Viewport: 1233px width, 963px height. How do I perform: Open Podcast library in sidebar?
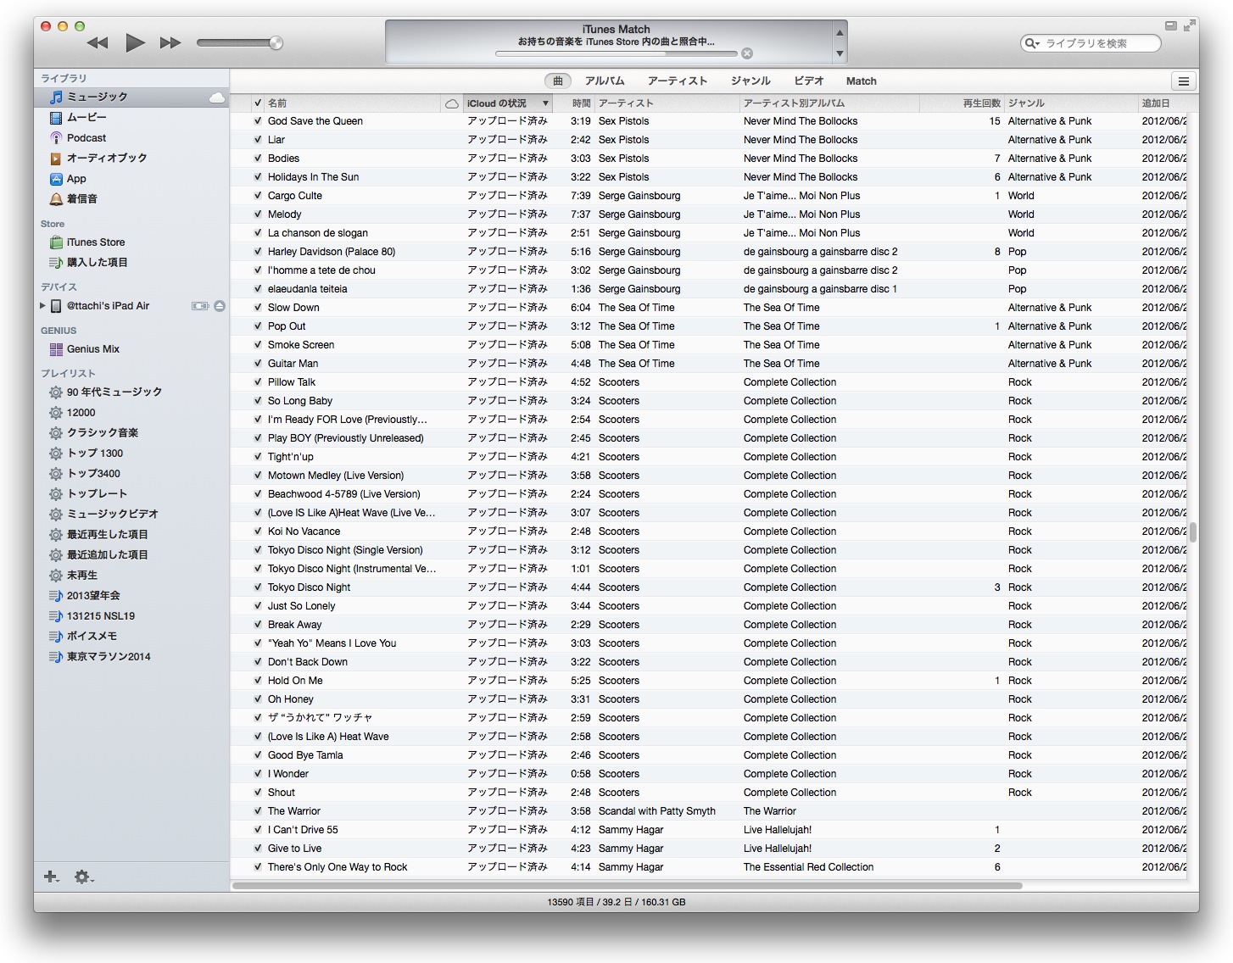point(86,138)
